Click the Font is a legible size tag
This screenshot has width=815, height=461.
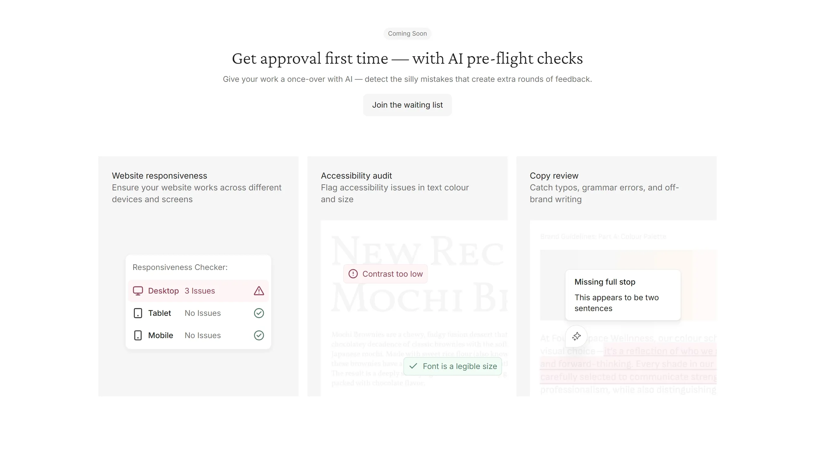click(460, 366)
